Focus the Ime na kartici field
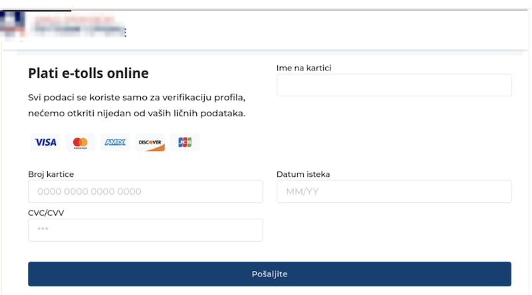This screenshot has width=532, height=295. point(394,85)
